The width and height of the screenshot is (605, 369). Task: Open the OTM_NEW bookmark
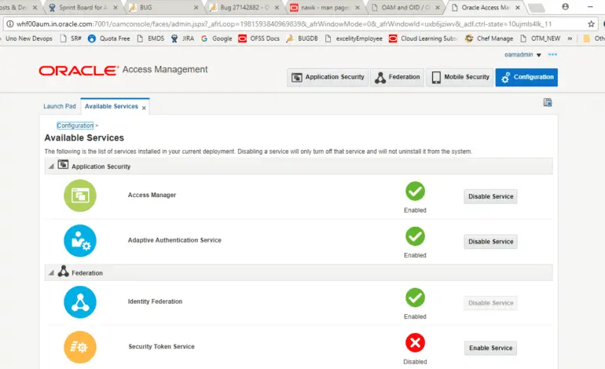[x=541, y=38]
